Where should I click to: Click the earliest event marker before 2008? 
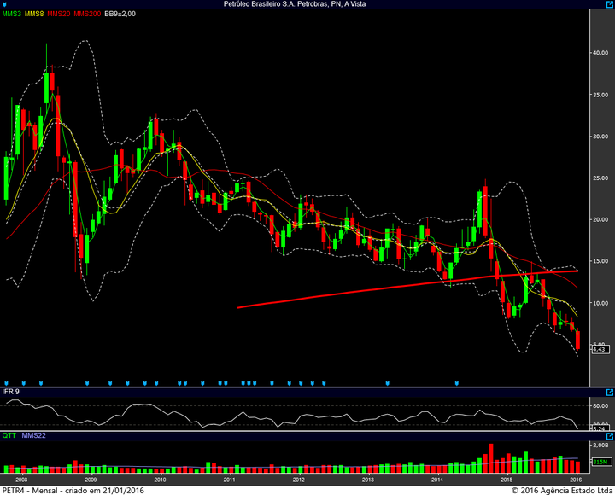(x=6, y=383)
